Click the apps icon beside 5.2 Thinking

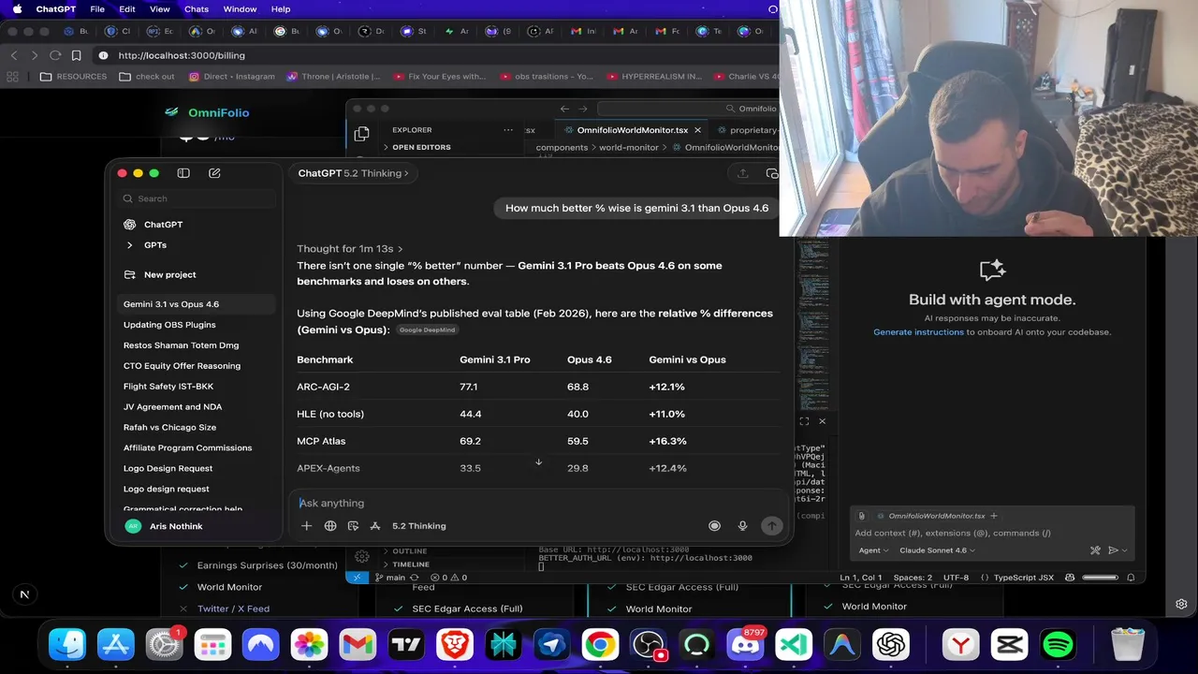[x=375, y=526]
